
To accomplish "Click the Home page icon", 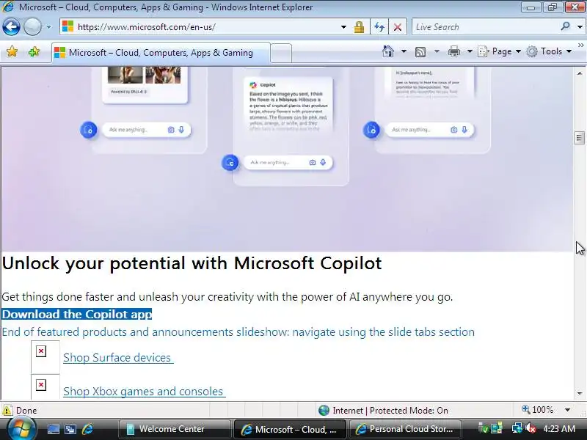I will [388, 51].
